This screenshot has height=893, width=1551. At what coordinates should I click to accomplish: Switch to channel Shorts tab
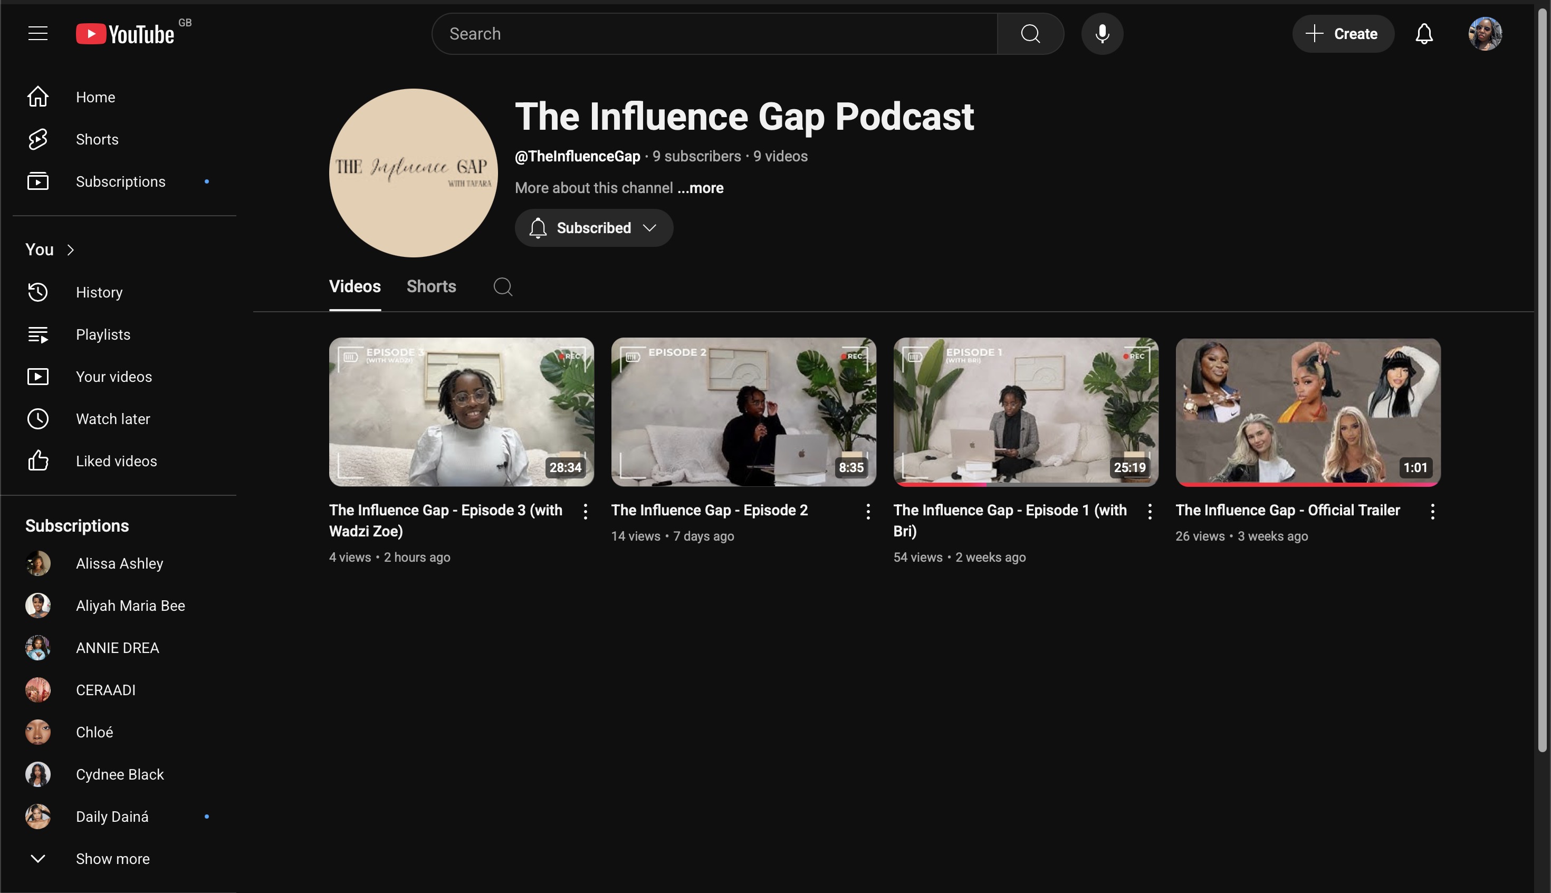[431, 286]
